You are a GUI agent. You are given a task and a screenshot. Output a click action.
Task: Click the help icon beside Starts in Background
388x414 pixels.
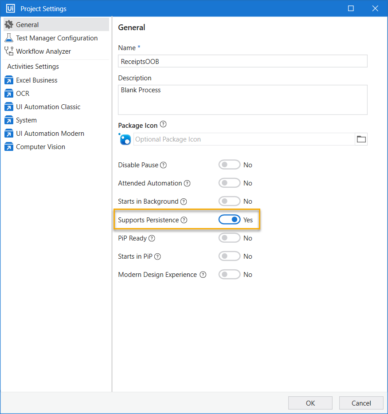pos(184,201)
